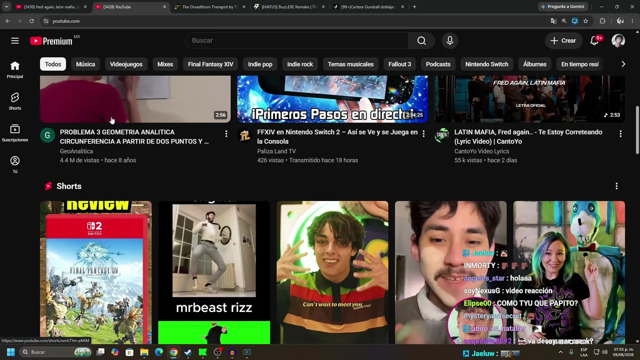Select the Podcasts chip
640x360 pixels.
(x=438, y=64)
